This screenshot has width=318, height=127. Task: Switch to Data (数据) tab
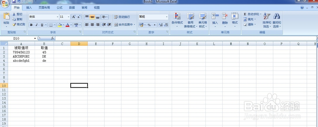click(x=72, y=8)
